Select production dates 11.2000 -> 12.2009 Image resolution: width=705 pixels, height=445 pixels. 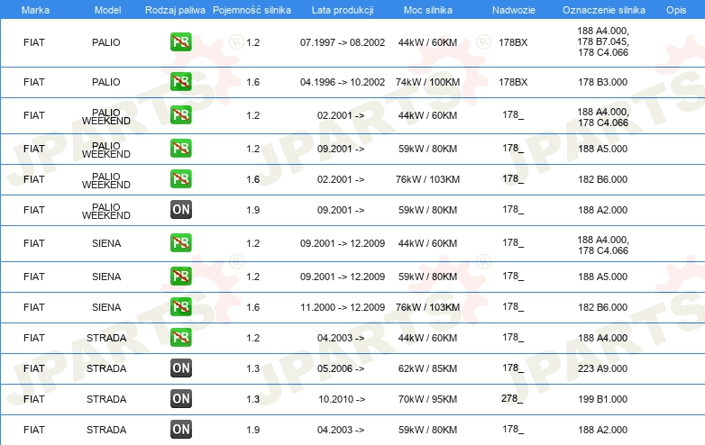tap(343, 307)
